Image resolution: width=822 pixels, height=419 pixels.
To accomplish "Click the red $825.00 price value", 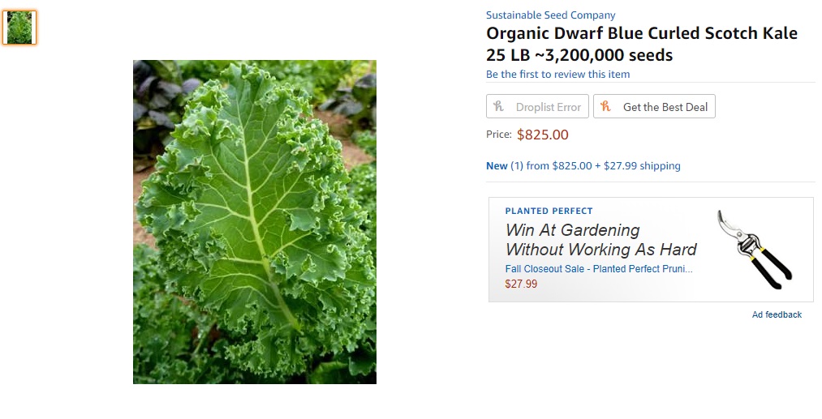I will (543, 135).
